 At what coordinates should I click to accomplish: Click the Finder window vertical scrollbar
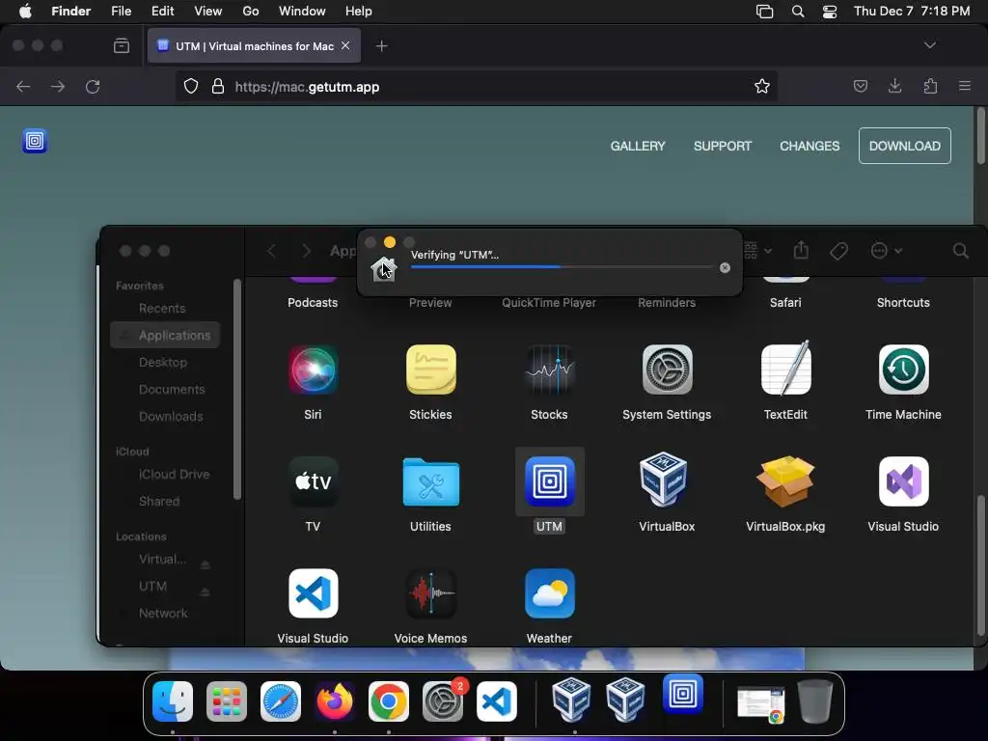980,565
